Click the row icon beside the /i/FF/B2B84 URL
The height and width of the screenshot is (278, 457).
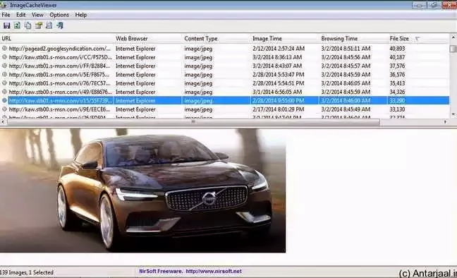tap(4, 66)
